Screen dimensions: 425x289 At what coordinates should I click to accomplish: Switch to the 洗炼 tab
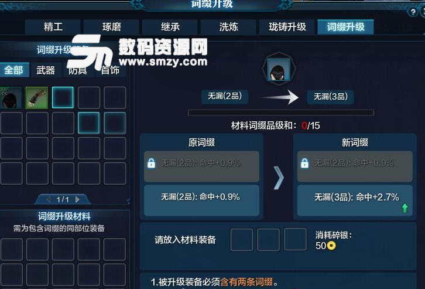(228, 27)
